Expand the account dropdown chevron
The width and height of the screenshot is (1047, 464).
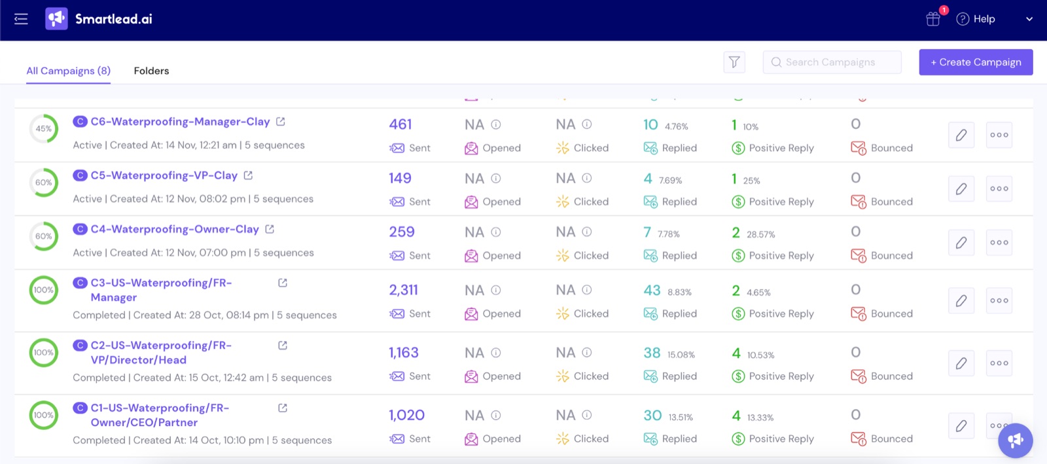coord(1029,19)
